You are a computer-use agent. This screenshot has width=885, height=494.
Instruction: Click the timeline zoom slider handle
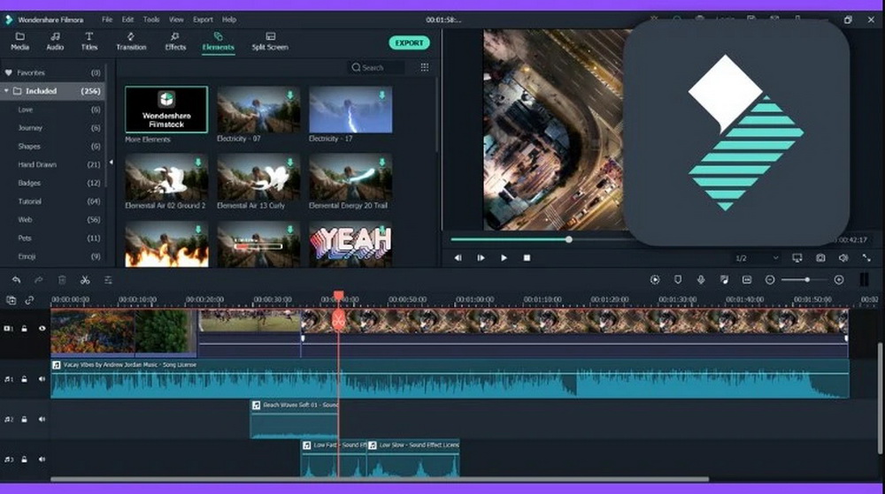[807, 280]
